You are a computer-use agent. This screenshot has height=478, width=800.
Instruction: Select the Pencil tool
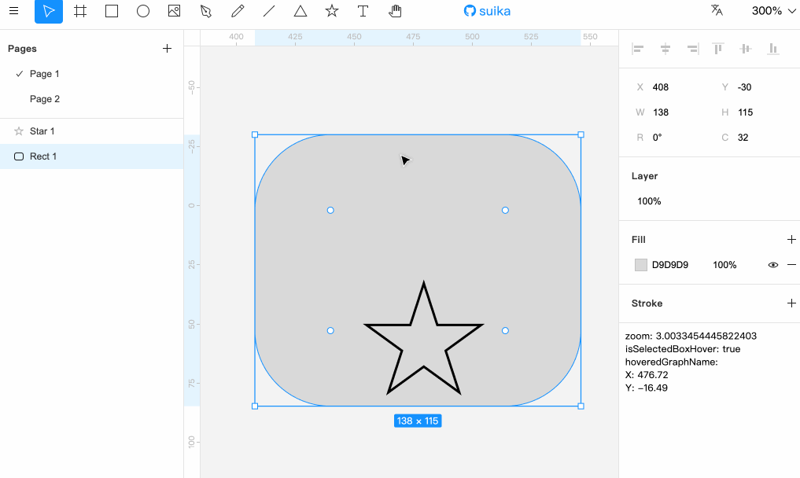[238, 11]
